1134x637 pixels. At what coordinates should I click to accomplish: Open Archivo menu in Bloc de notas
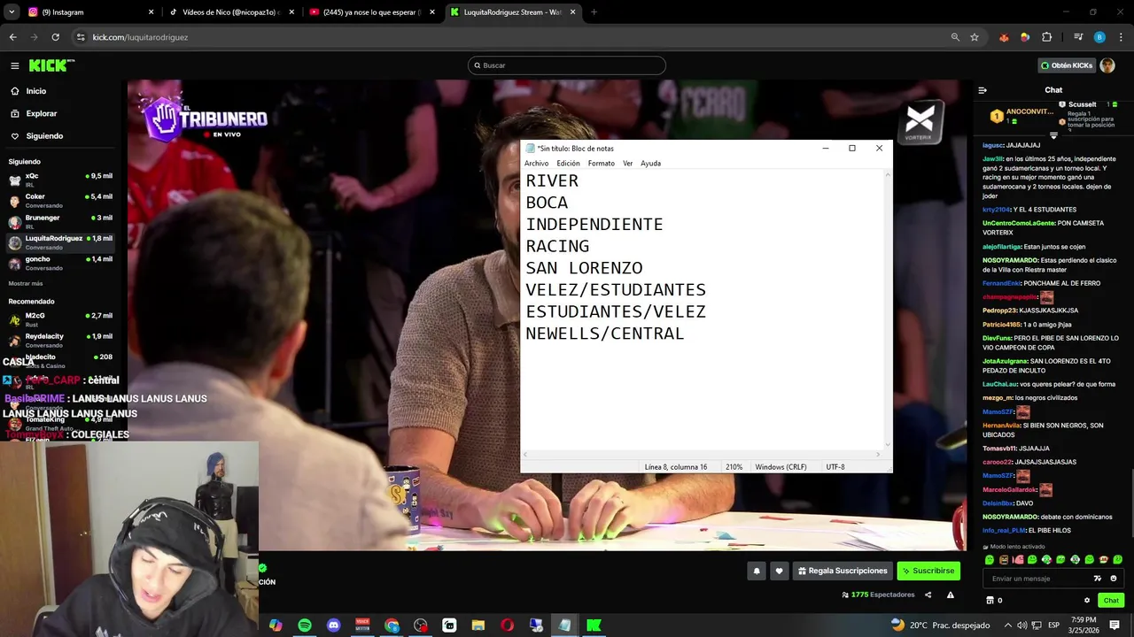536,164
